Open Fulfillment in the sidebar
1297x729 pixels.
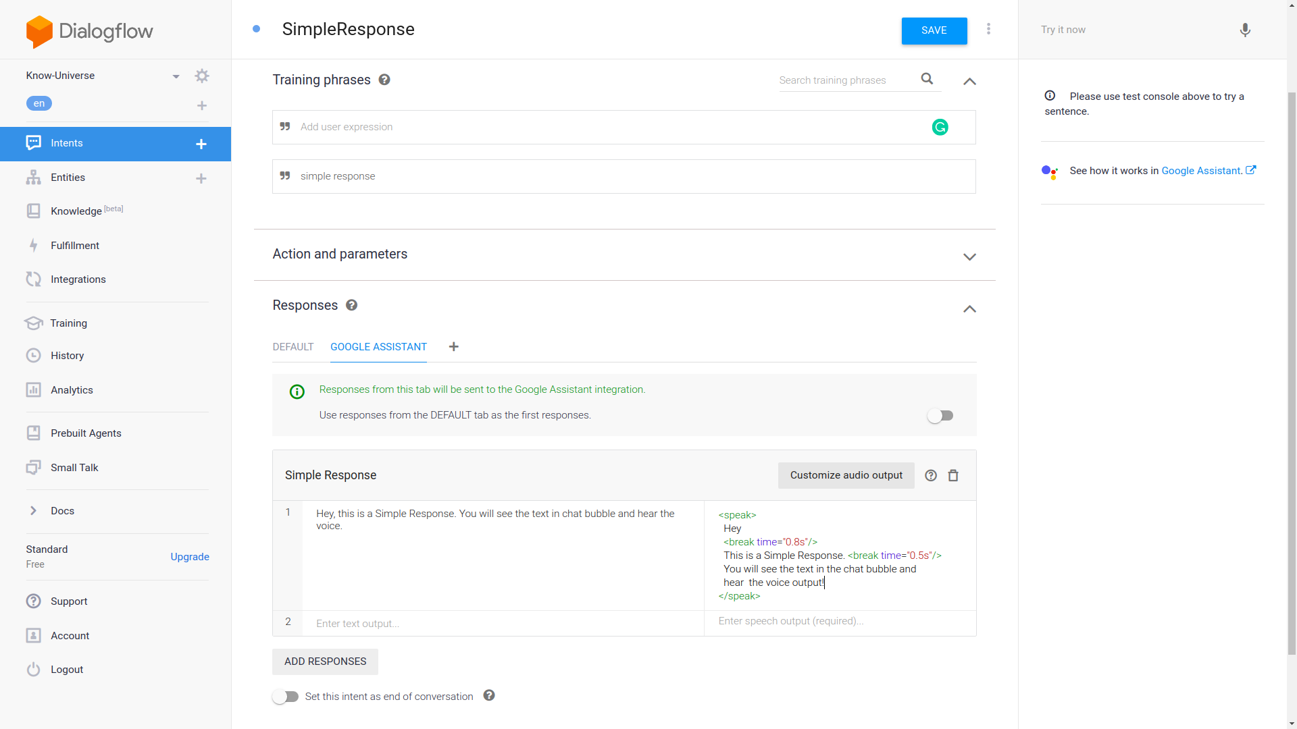[74, 246]
